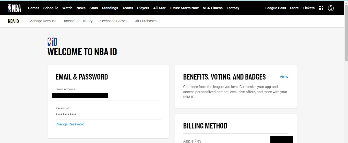Click the NBA ID logo above welcome heading
Viewport: 348px width, 143px height.
click(x=52, y=42)
